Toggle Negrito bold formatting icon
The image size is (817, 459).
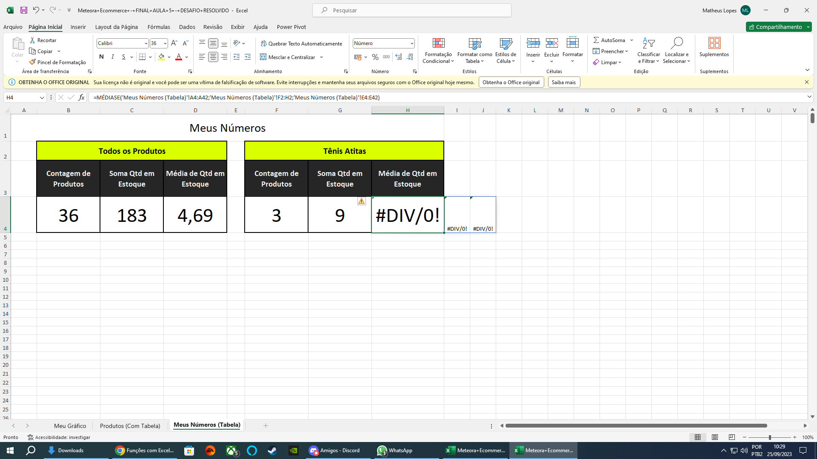(x=101, y=57)
